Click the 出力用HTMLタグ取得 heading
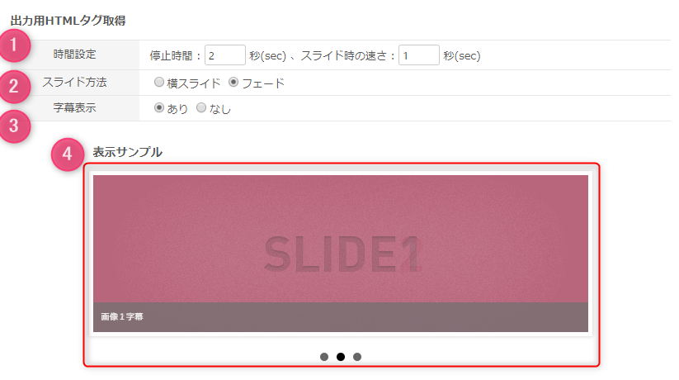Viewport: 679px width, 380px height. coord(68,21)
